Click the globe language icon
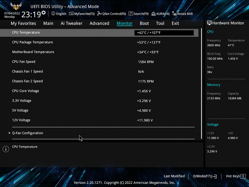The width and height of the screenshot is (249, 187). 53,13
